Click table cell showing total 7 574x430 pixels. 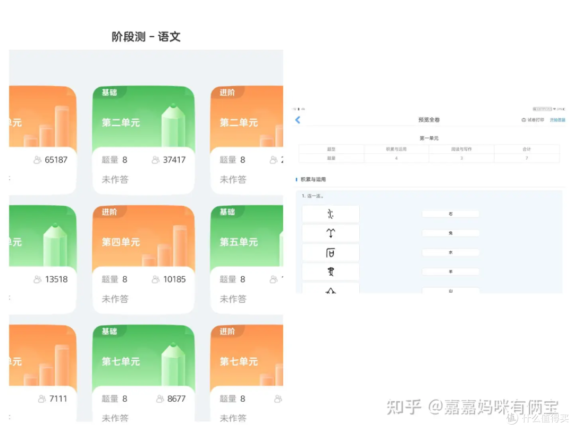(527, 158)
